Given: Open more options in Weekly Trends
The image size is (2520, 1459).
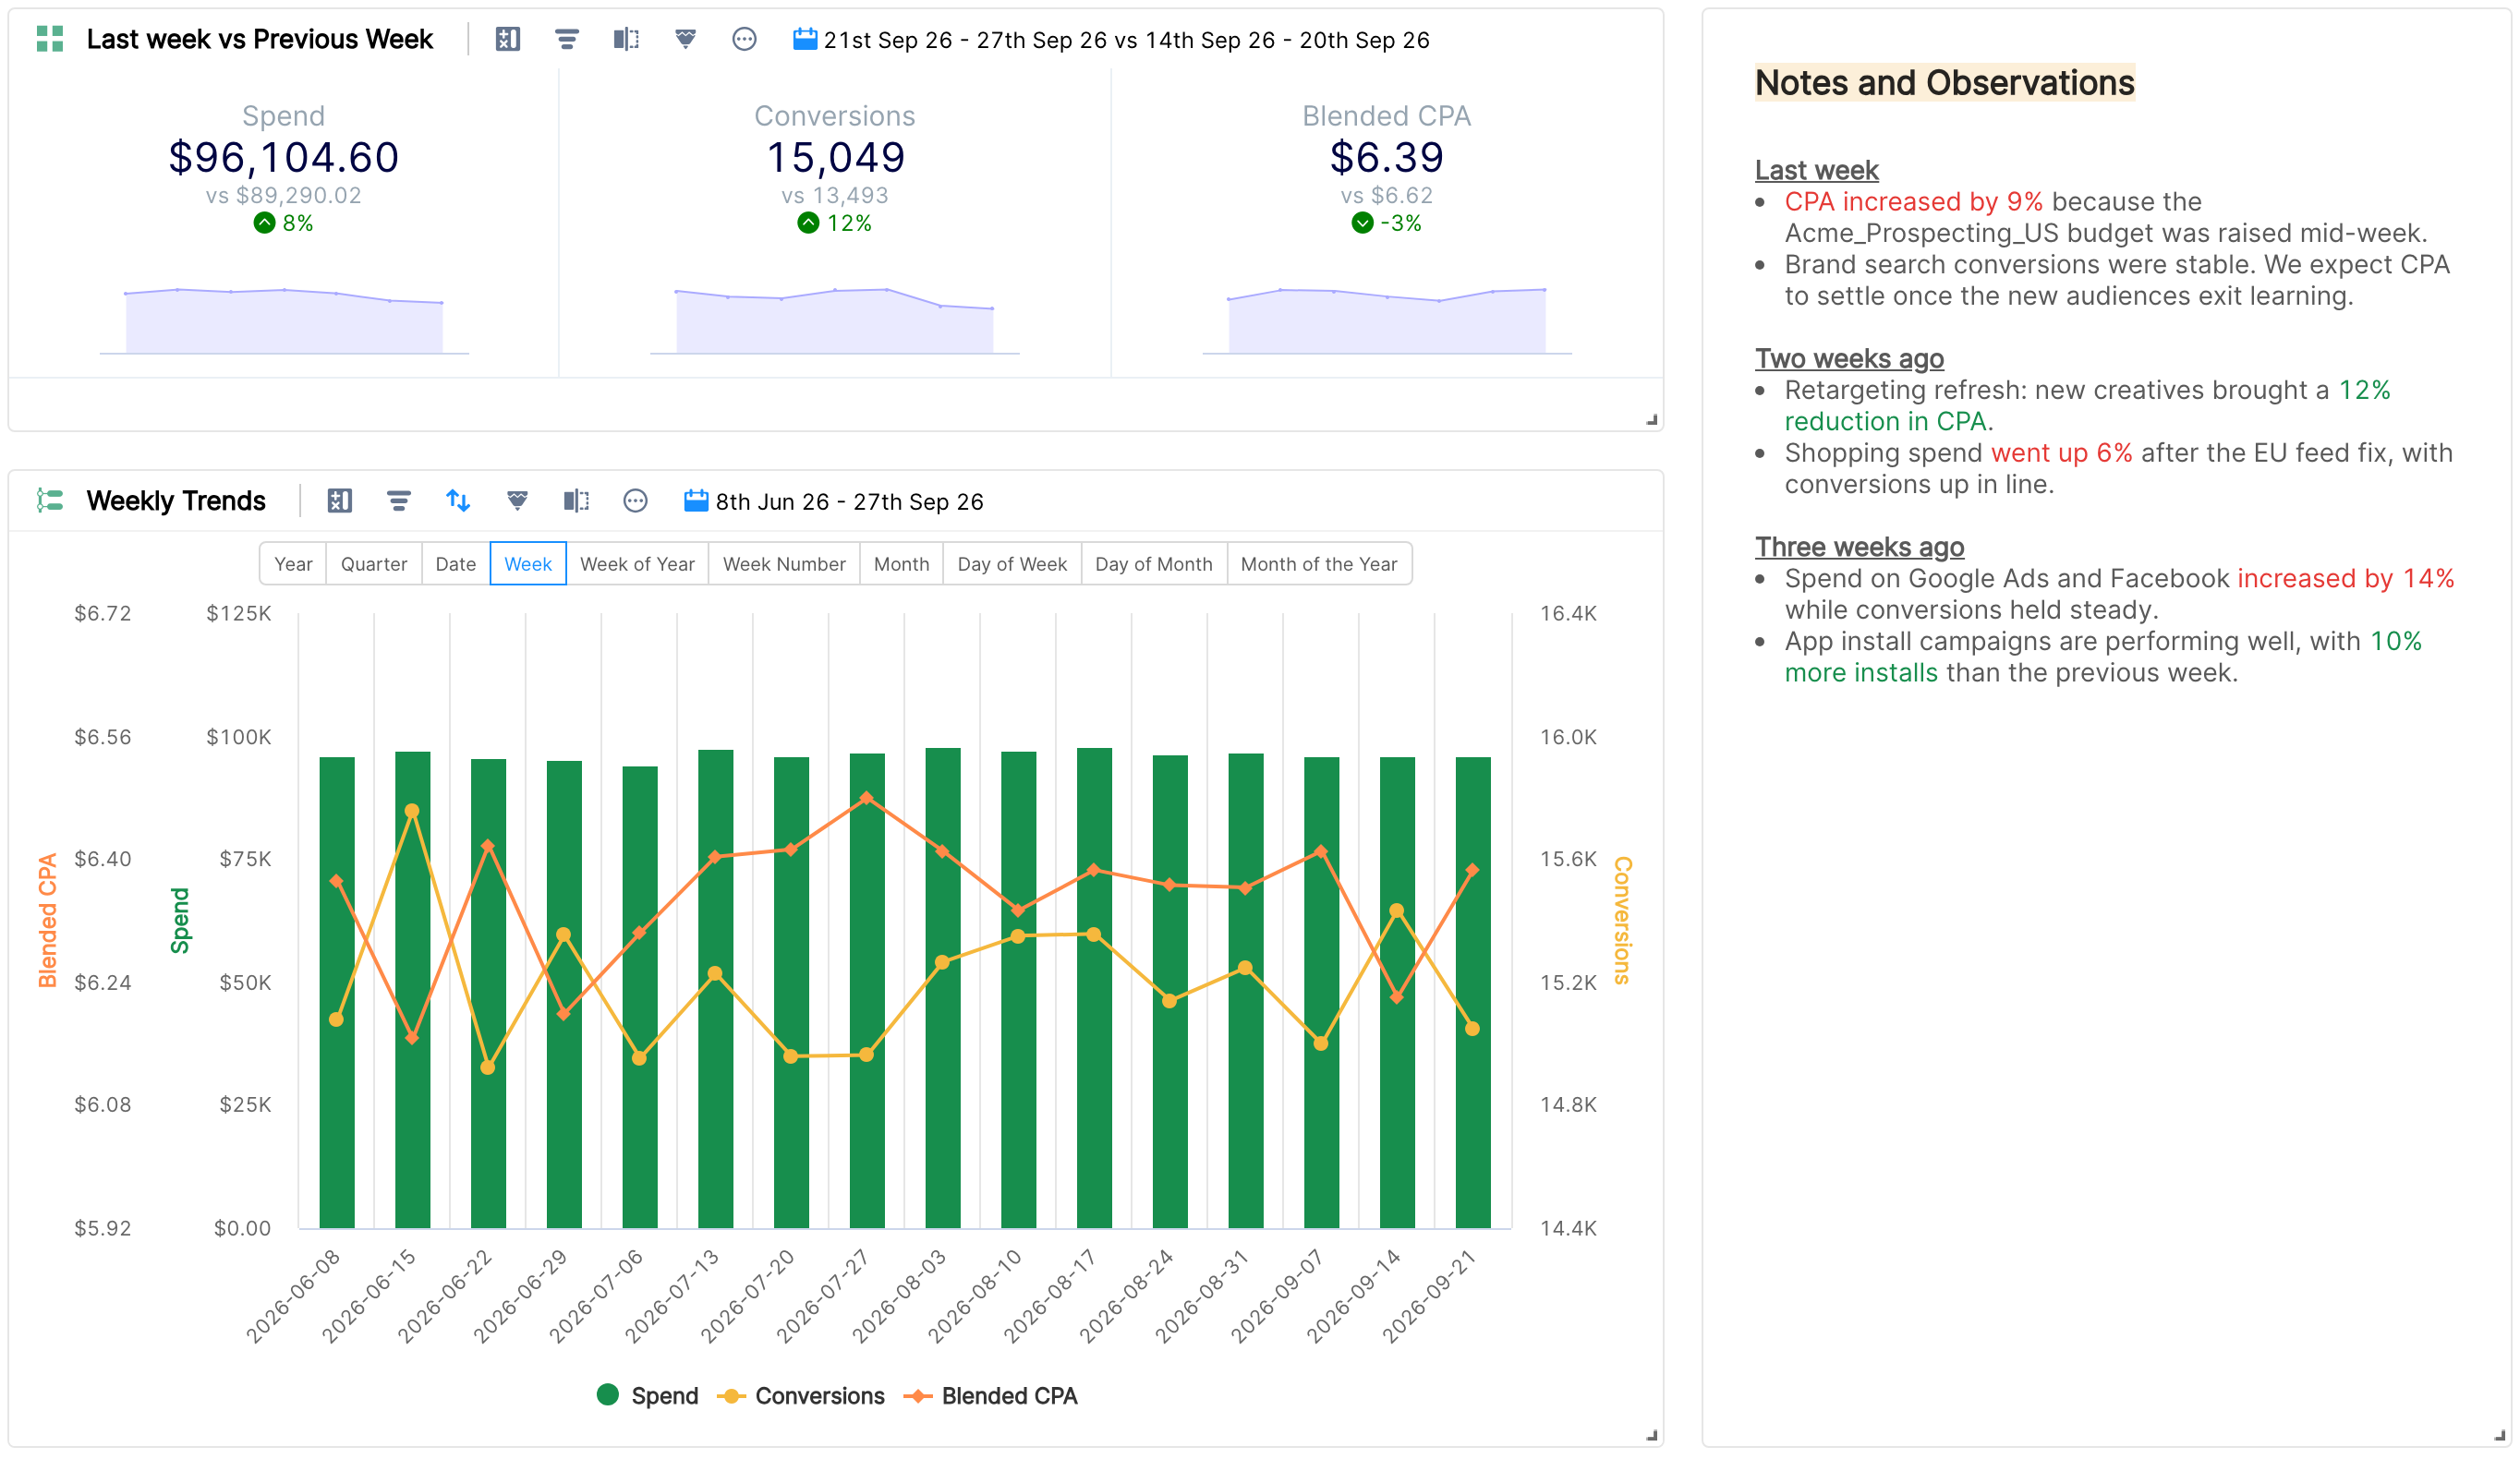Looking at the screenshot, I should point(635,500).
